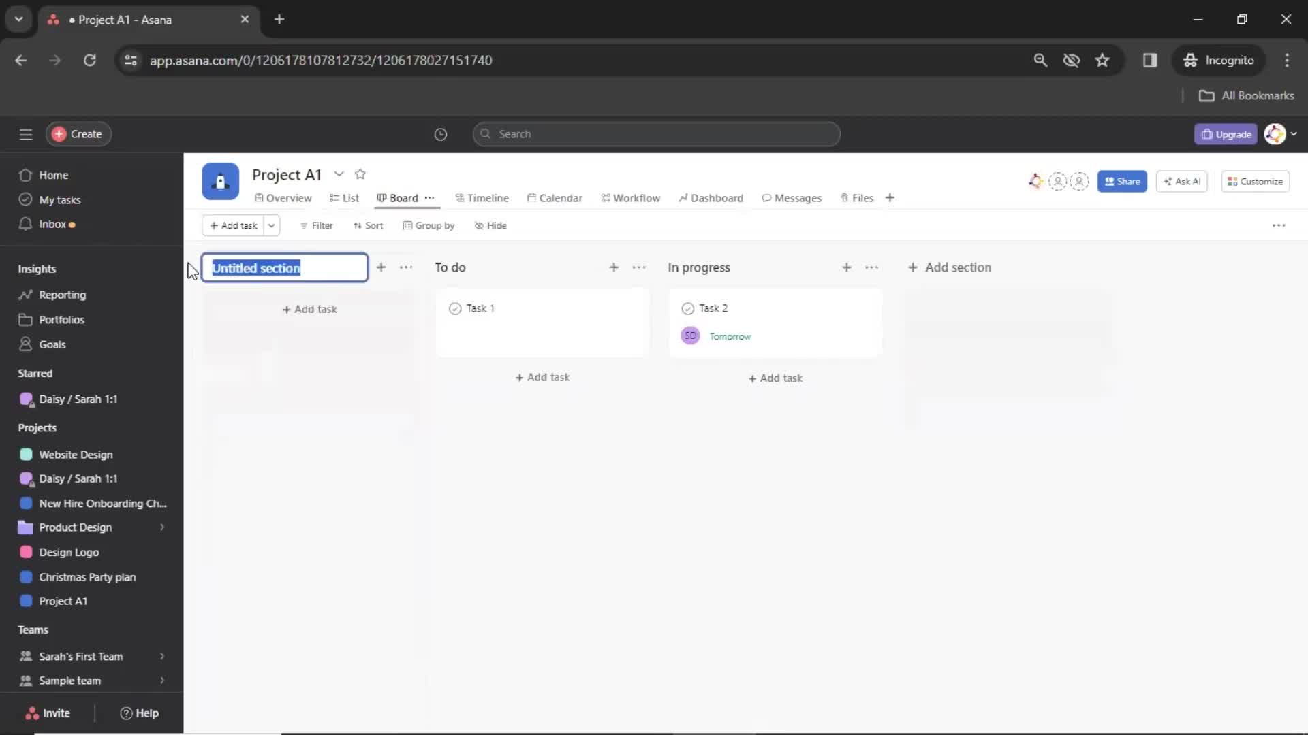
Task: Toggle star/favorite Project A1
Action: pyautogui.click(x=360, y=174)
